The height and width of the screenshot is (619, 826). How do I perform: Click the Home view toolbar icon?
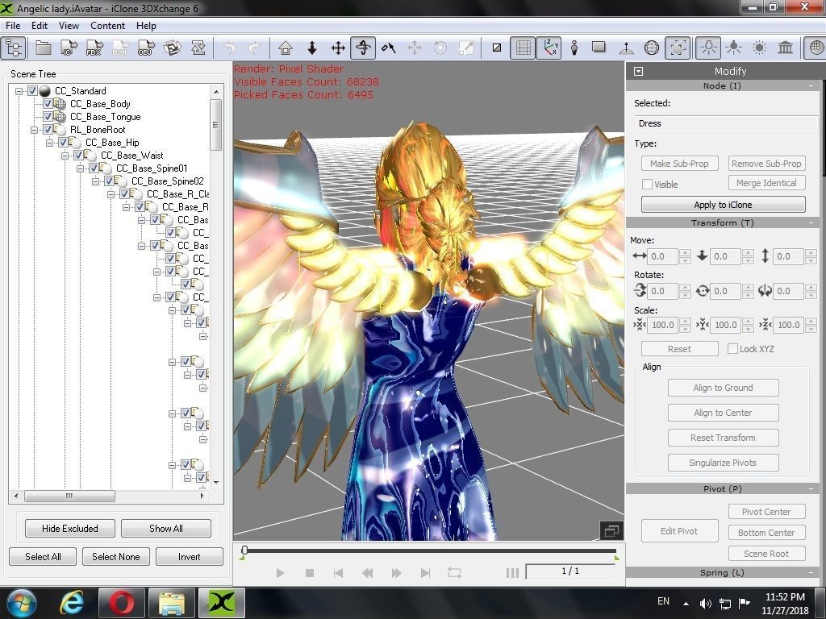(x=286, y=48)
